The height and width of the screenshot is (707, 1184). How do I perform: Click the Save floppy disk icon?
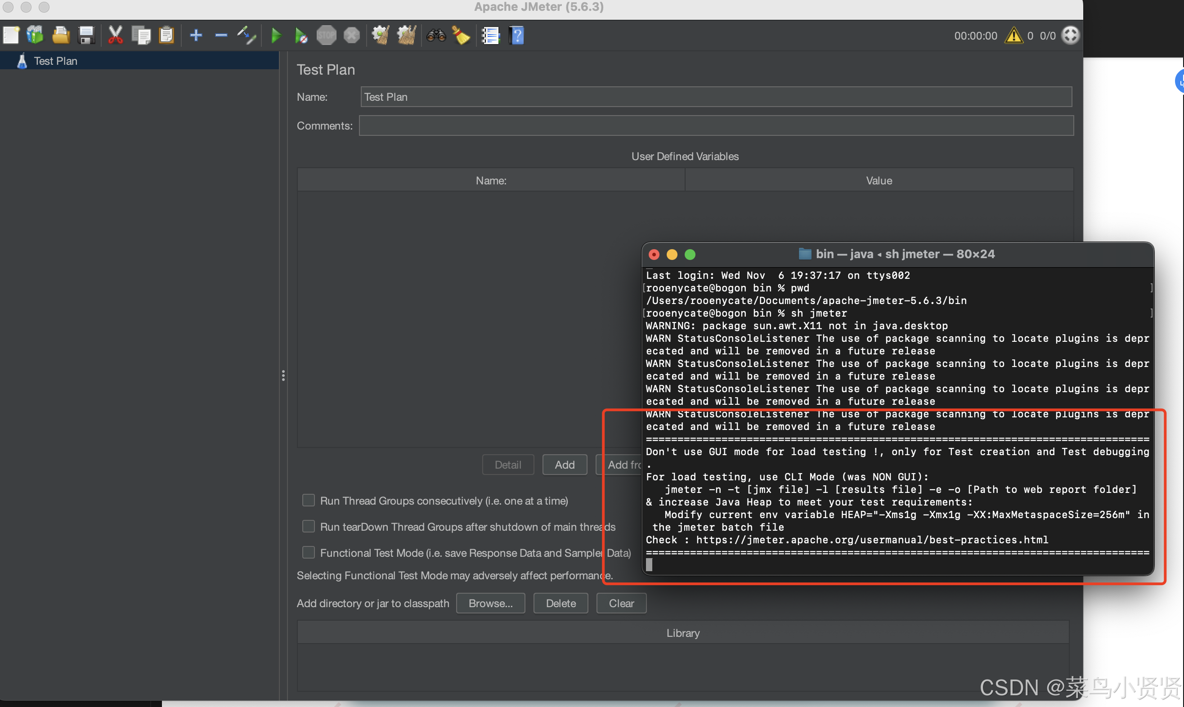click(86, 35)
